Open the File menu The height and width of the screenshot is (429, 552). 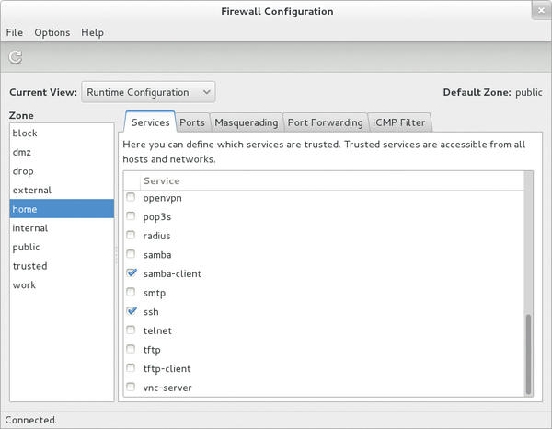tap(15, 32)
